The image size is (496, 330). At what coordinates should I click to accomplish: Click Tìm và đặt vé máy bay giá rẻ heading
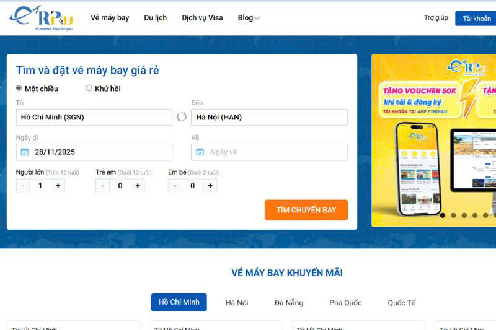pos(87,70)
